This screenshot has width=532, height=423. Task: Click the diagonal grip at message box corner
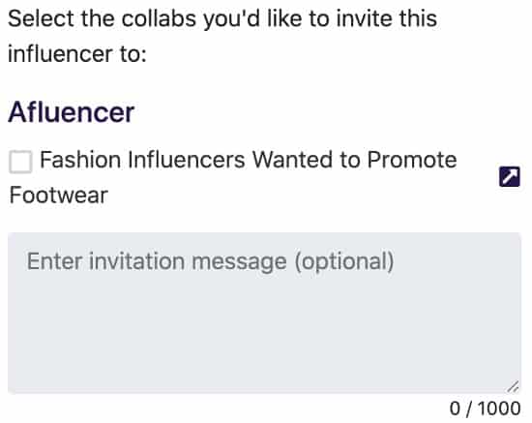pos(514,386)
